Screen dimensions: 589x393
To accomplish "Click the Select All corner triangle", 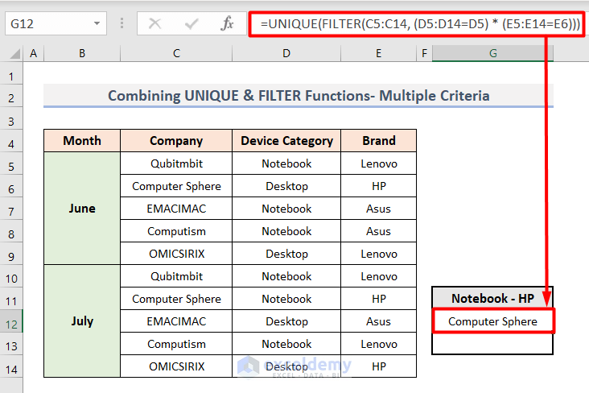I will (14, 54).
